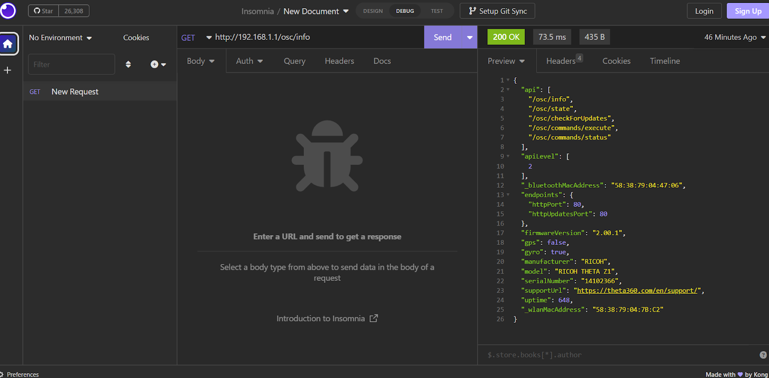The height and width of the screenshot is (378, 769).
Task: Click the Git branch icon in Setup Git Sync
Action: [x=472, y=11]
